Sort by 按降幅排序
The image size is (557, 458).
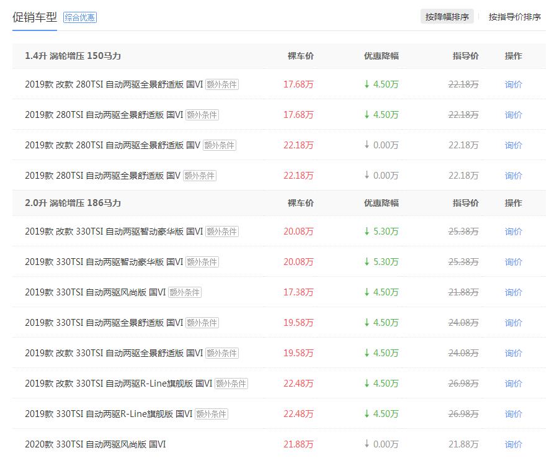[447, 17]
